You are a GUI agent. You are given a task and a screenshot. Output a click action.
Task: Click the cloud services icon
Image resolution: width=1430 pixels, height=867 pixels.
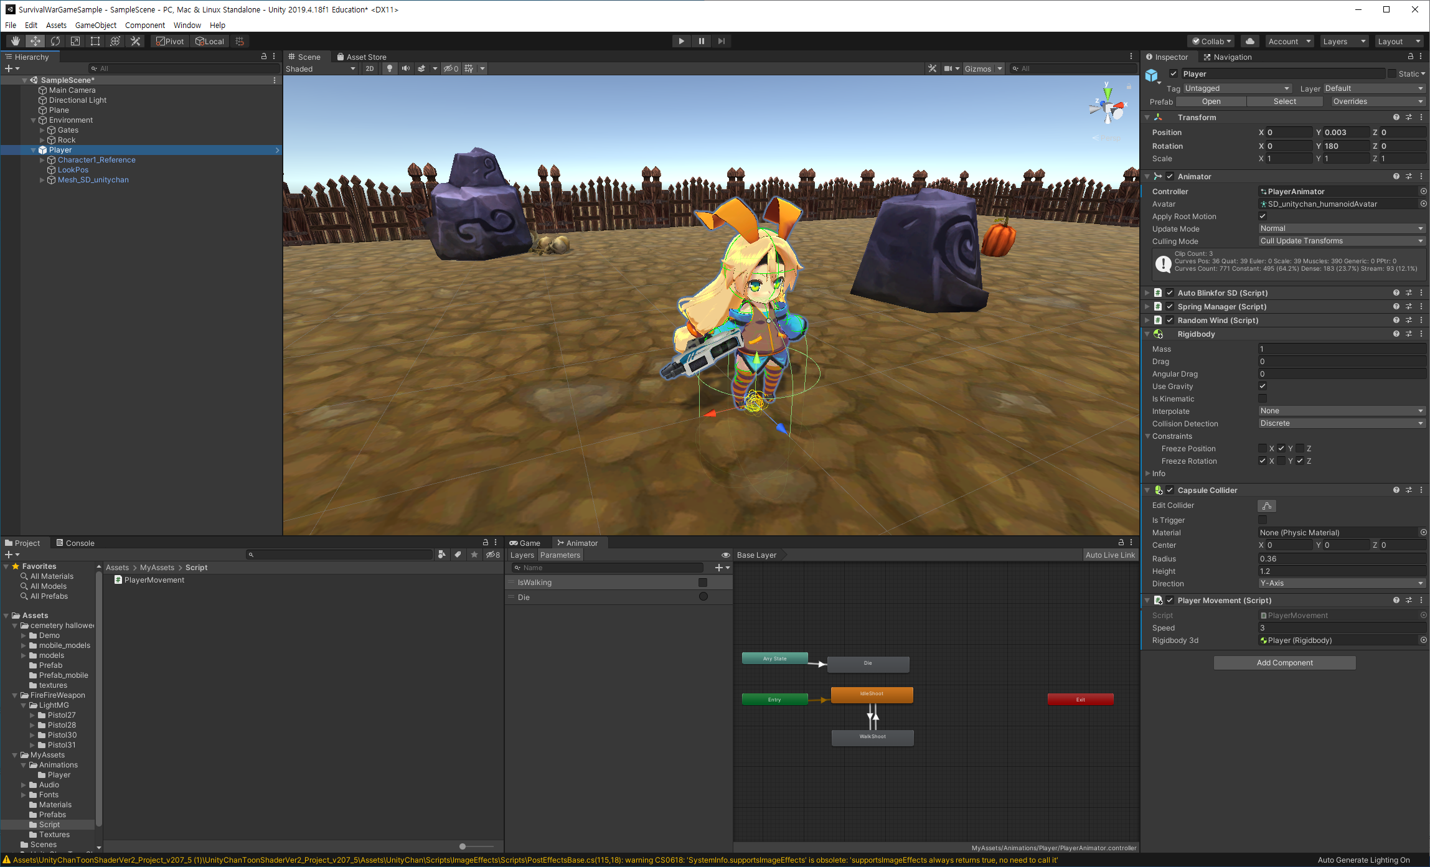[1249, 41]
